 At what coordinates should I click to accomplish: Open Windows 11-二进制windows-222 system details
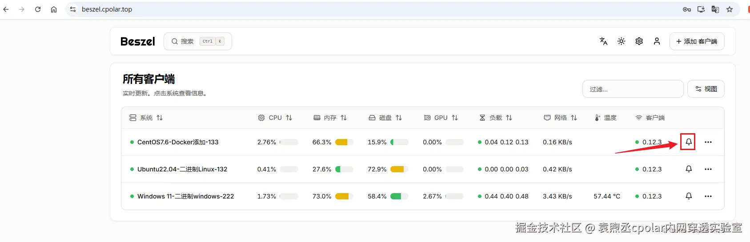(x=185, y=196)
